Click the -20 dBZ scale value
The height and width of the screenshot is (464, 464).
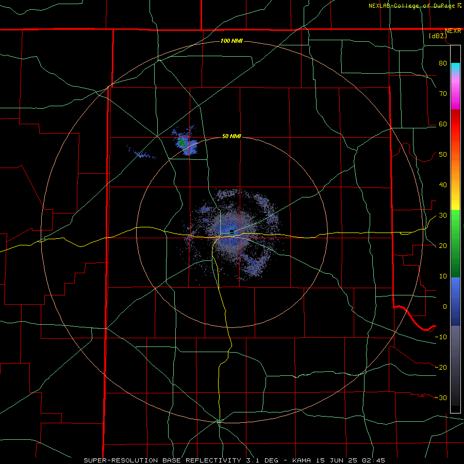[441, 367]
